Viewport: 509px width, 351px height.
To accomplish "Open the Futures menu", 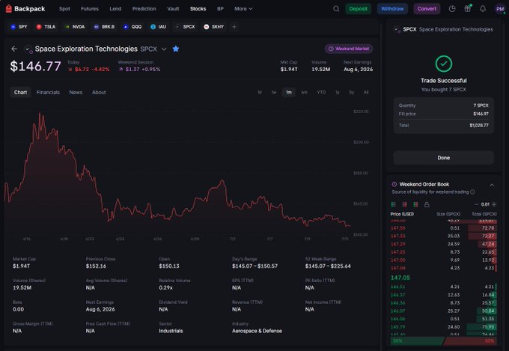I will (90, 9).
